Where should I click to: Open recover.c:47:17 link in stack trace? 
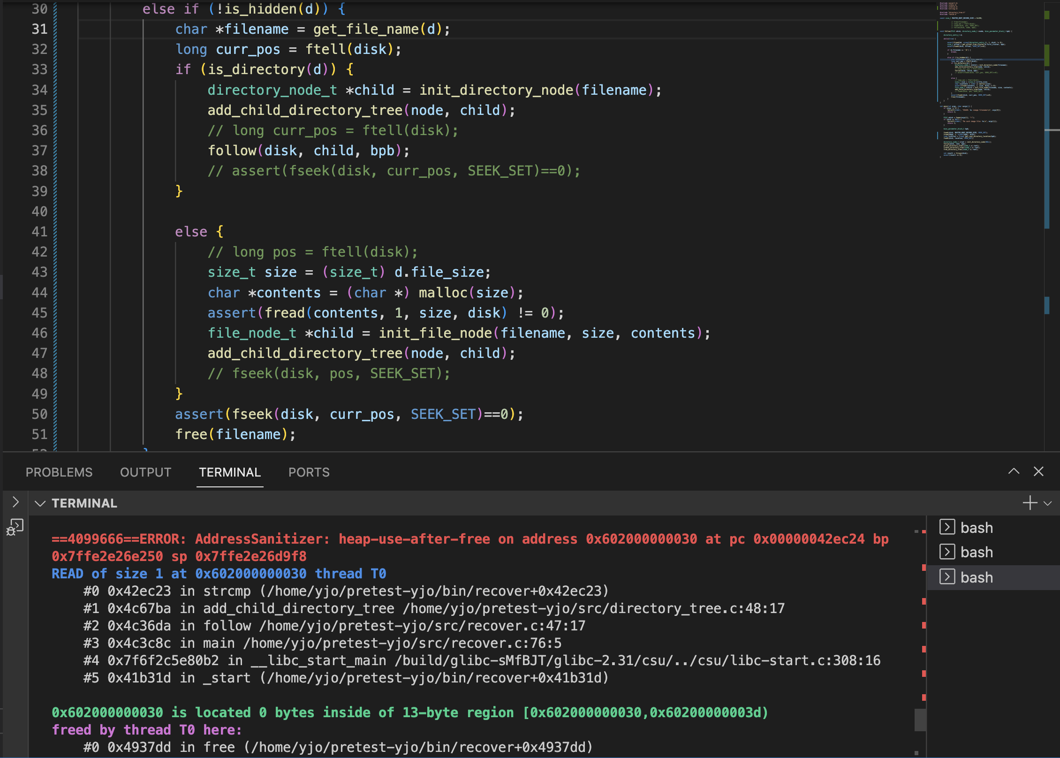(x=526, y=626)
